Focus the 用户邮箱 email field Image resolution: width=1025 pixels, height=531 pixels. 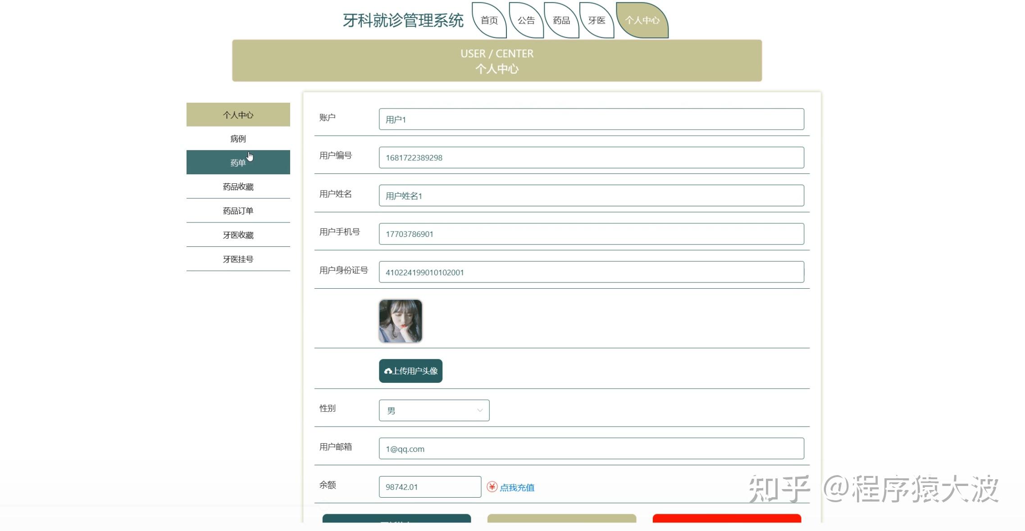click(x=591, y=449)
